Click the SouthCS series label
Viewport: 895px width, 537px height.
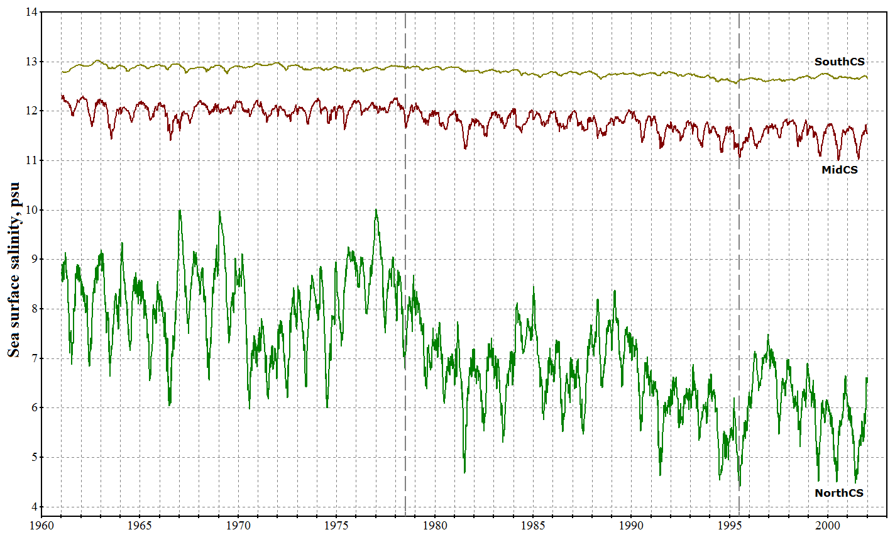(839, 62)
